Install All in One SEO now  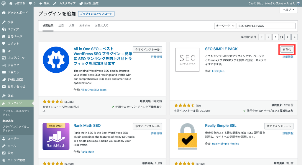147,49
